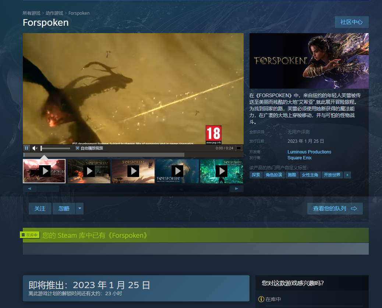Select the 跑酷 tag
Image resolution: width=382 pixels, height=308 pixels.
click(x=292, y=175)
